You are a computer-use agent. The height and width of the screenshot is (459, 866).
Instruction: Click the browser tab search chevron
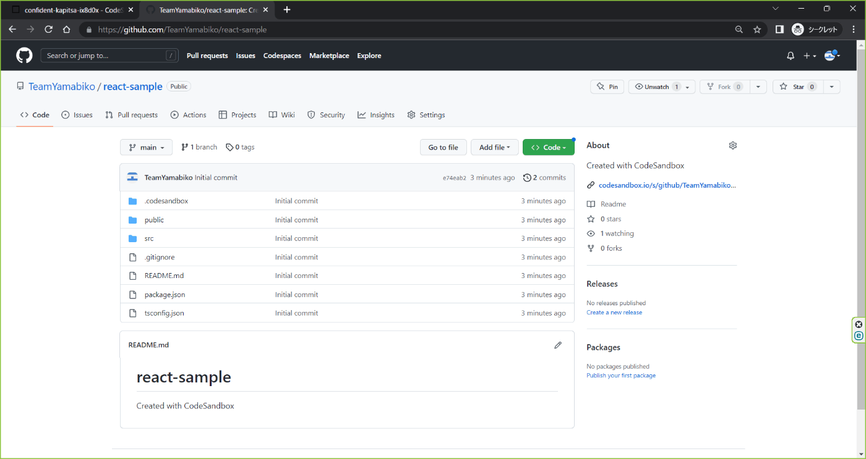[776, 9]
